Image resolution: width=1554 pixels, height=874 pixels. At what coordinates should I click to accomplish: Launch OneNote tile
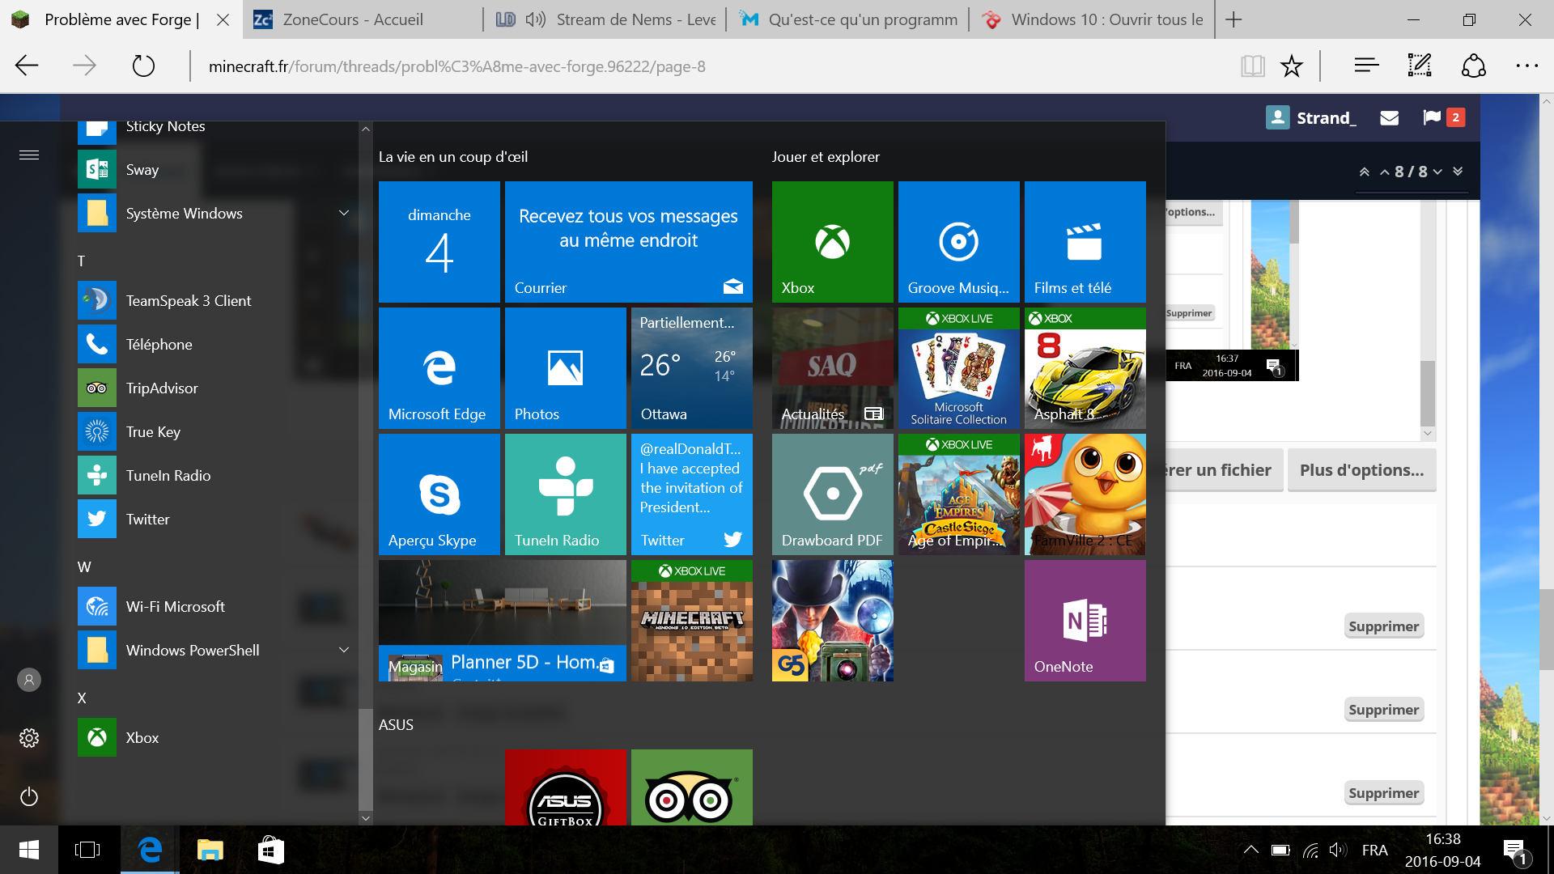1085,621
